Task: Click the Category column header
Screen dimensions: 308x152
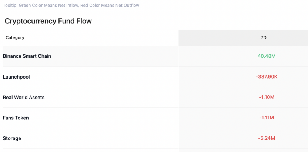Action: (x=15, y=37)
